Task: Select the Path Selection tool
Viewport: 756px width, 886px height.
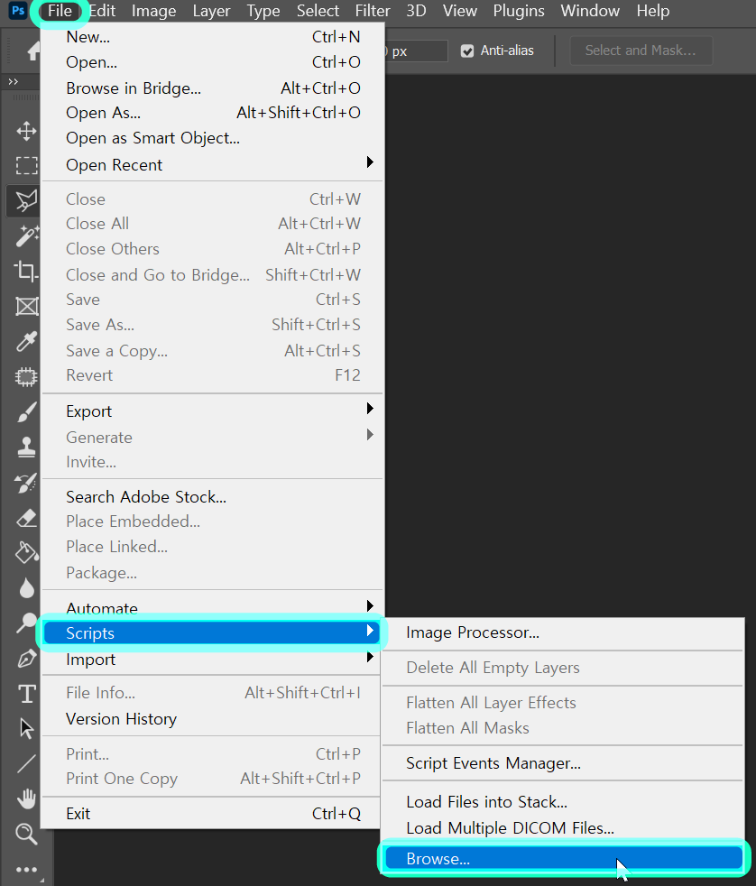Action: tap(26, 729)
